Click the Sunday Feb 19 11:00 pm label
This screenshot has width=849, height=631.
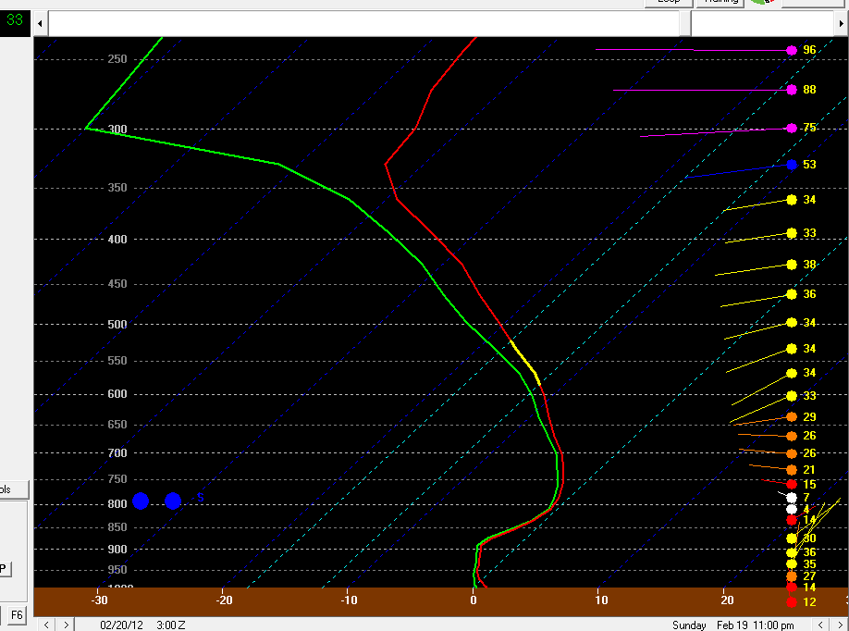click(x=733, y=625)
